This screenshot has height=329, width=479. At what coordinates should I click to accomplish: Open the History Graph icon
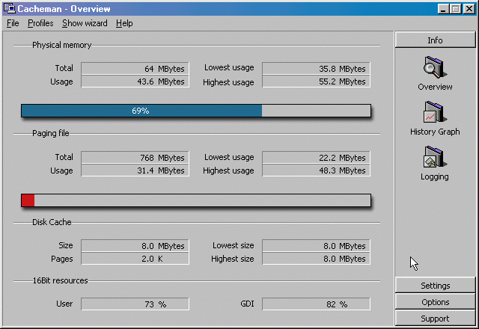pos(435,112)
